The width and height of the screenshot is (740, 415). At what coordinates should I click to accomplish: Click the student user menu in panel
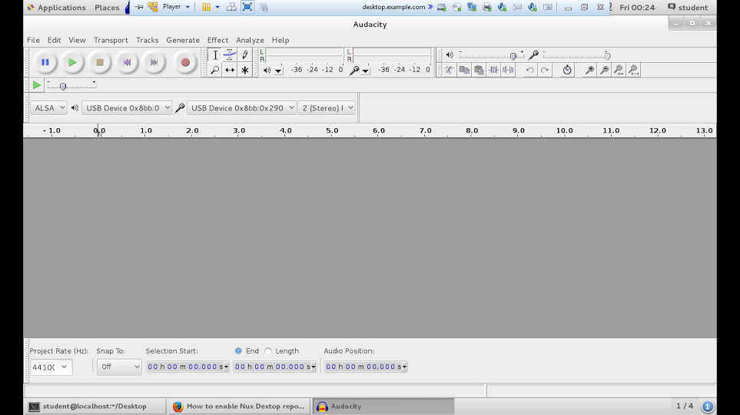[688, 8]
